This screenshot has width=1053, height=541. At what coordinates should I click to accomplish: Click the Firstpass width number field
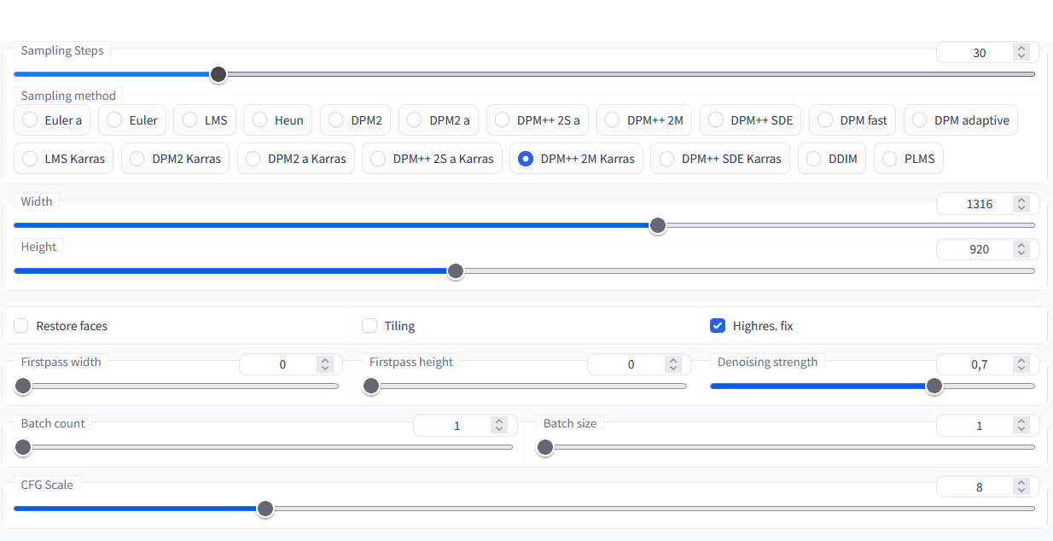[282, 364]
